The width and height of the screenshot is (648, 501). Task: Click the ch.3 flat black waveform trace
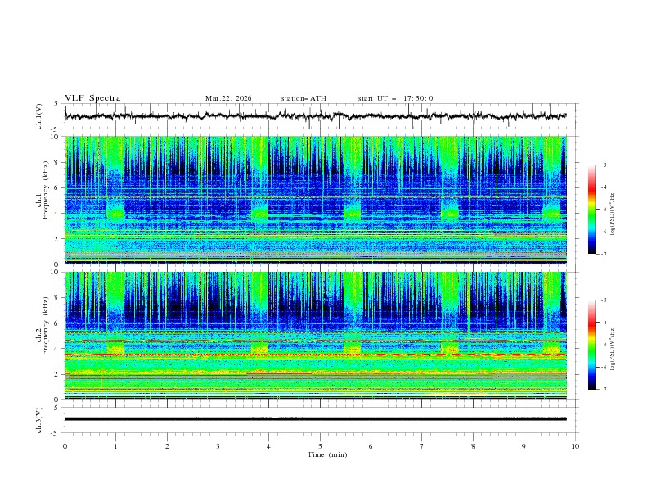(x=315, y=419)
